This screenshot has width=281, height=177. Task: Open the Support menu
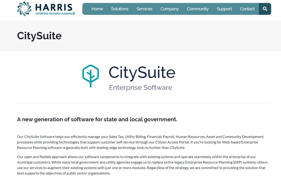224,9
